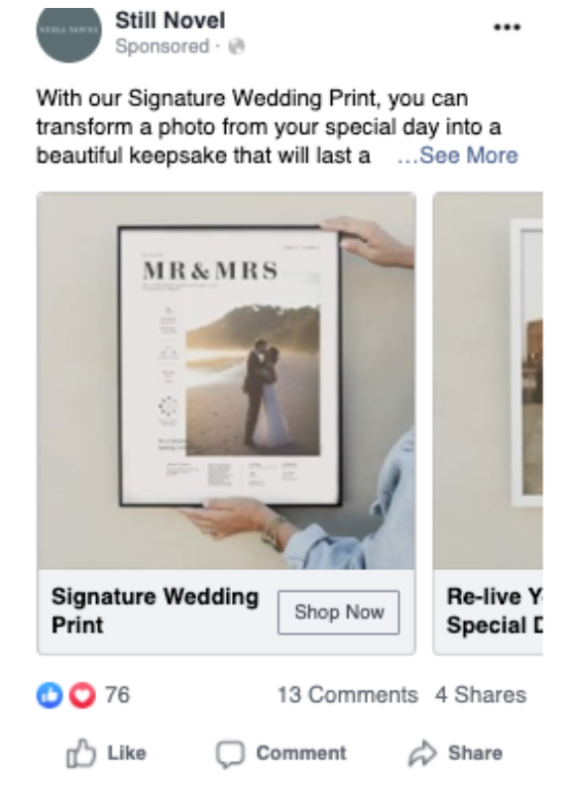Click the Shop Now button
This screenshot has height=795, width=565.
click(x=338, y=612)
